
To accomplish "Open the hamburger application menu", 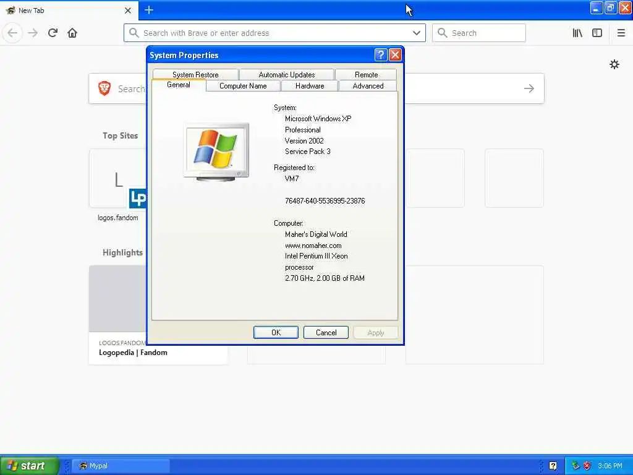I will click(621, 33).
